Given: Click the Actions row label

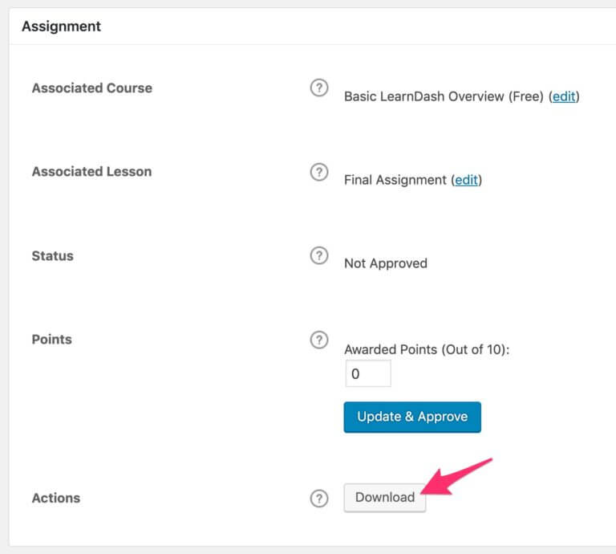Looking at the screenshot, I should (55, 499).
